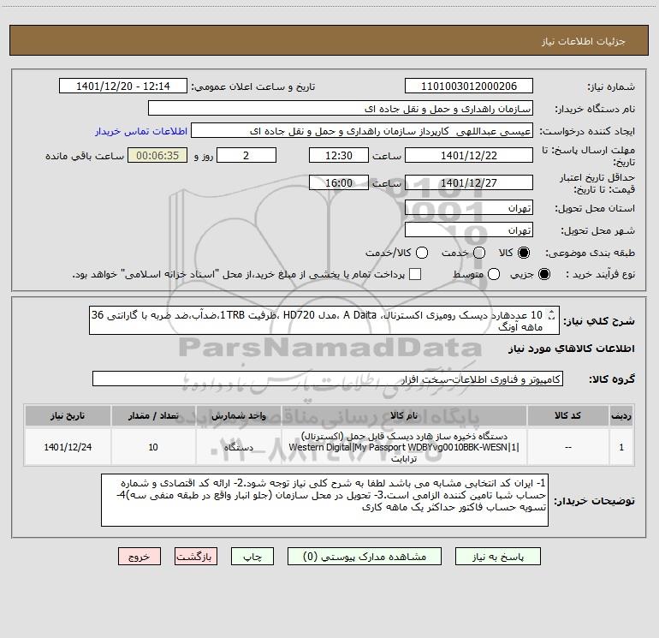Click the توضیحات خریدار notes textbox

tap(324, 500)
